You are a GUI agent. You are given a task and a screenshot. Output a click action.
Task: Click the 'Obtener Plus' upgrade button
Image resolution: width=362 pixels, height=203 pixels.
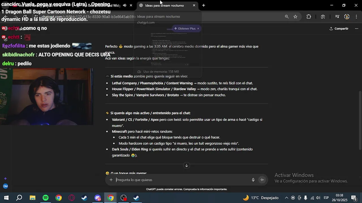point(184,28)
